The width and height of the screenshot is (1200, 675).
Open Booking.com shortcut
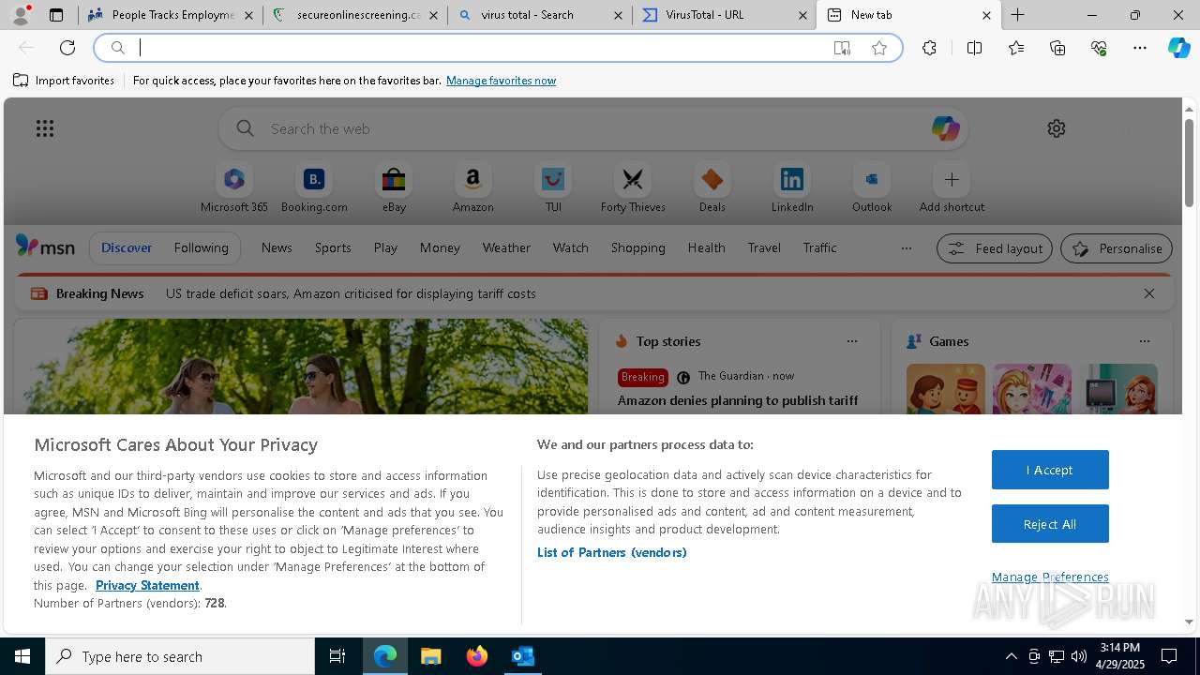314,188
